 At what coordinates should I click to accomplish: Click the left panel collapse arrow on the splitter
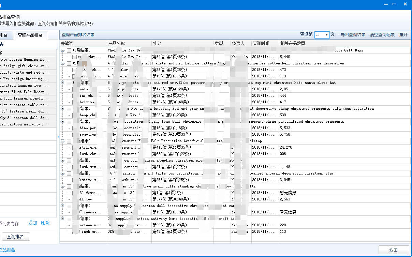click(x=58, y=137)
